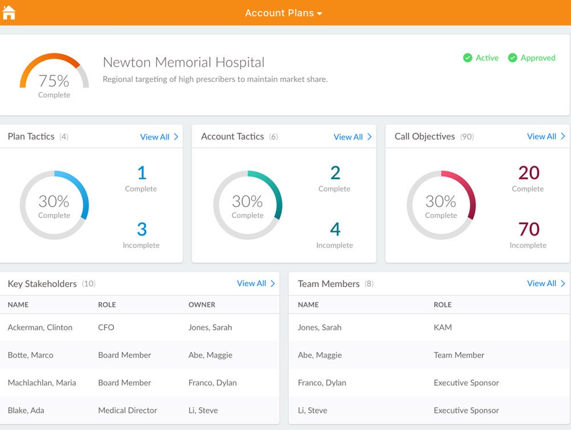
Task: Click the teal Account Tactics donut chart
Action: coord(248,205)
